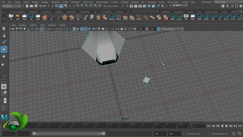Viewport: 243px width, 137px height.
Task: Click the playback range slider bar
Action: click(x=69, y=134)
